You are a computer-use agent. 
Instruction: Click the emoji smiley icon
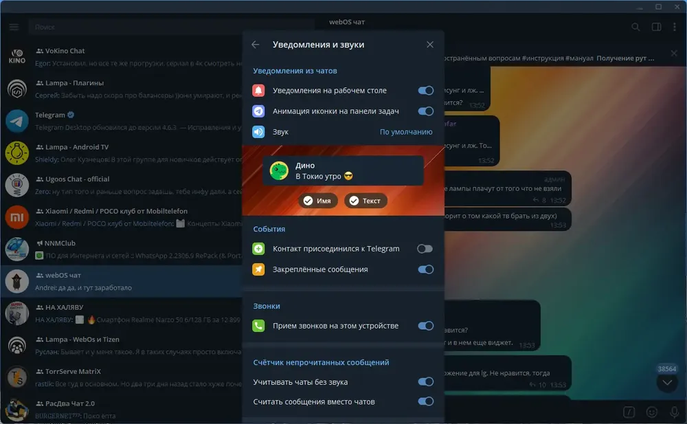[x=652, y=412]
